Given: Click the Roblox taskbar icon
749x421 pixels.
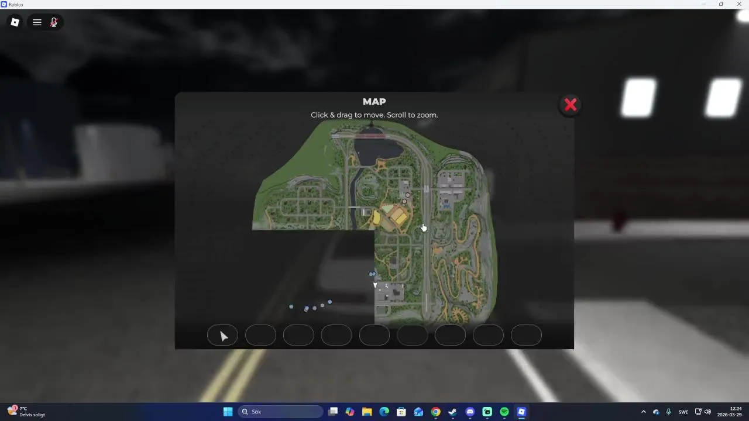Looking at the screenshot, I should pyautogui.click(x=521, y=412).
